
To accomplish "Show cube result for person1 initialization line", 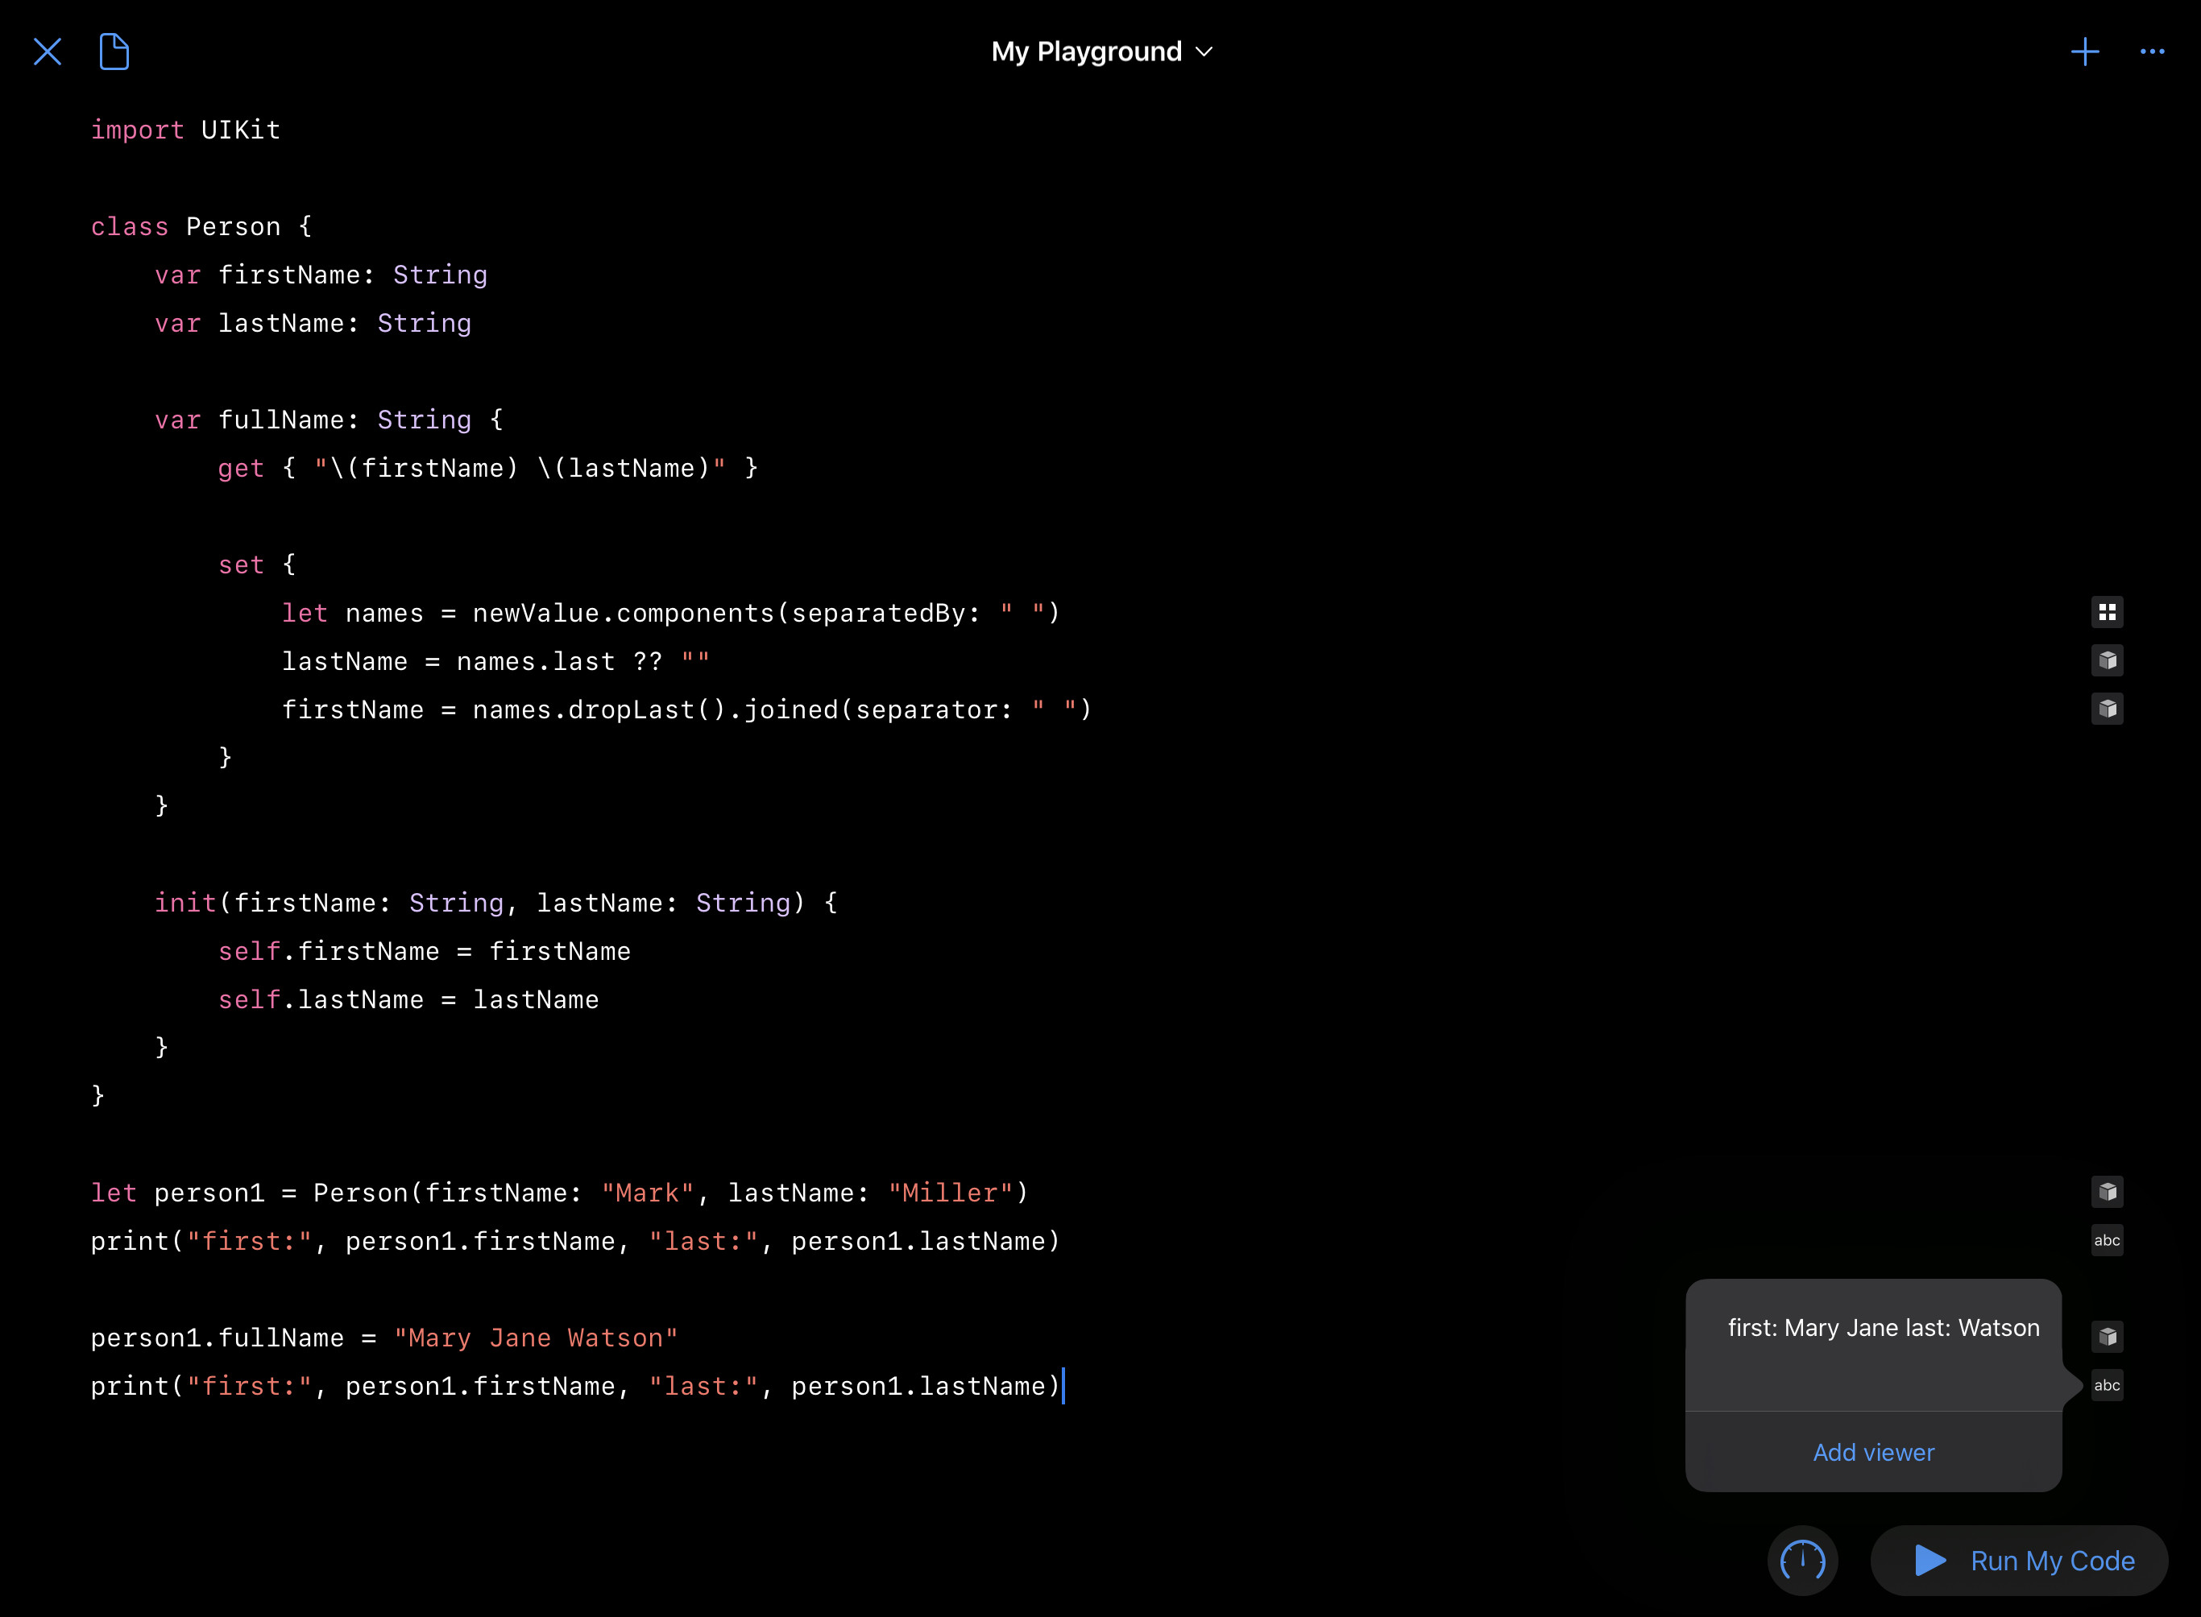I will click(x=2107, y=1192).
